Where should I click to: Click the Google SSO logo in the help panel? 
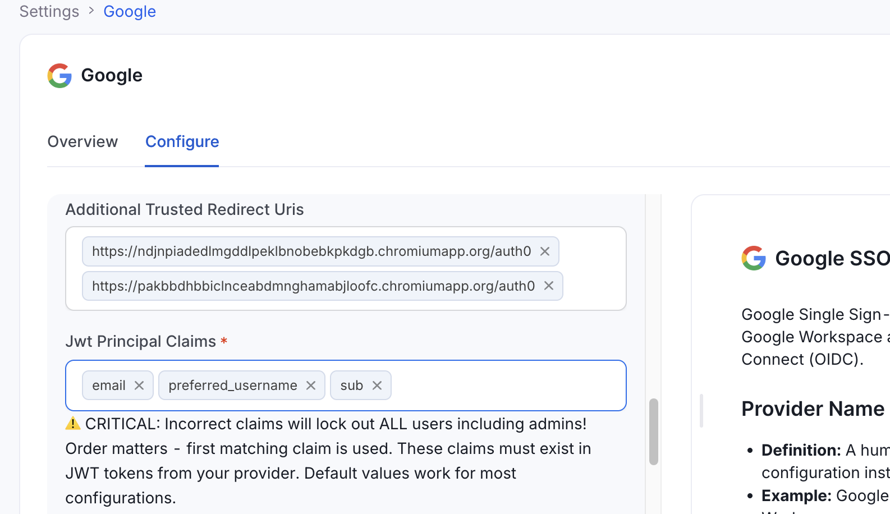coord(754,258)
